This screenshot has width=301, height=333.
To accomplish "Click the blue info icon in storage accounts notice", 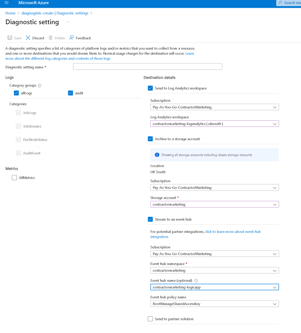I will pos(157,155).
